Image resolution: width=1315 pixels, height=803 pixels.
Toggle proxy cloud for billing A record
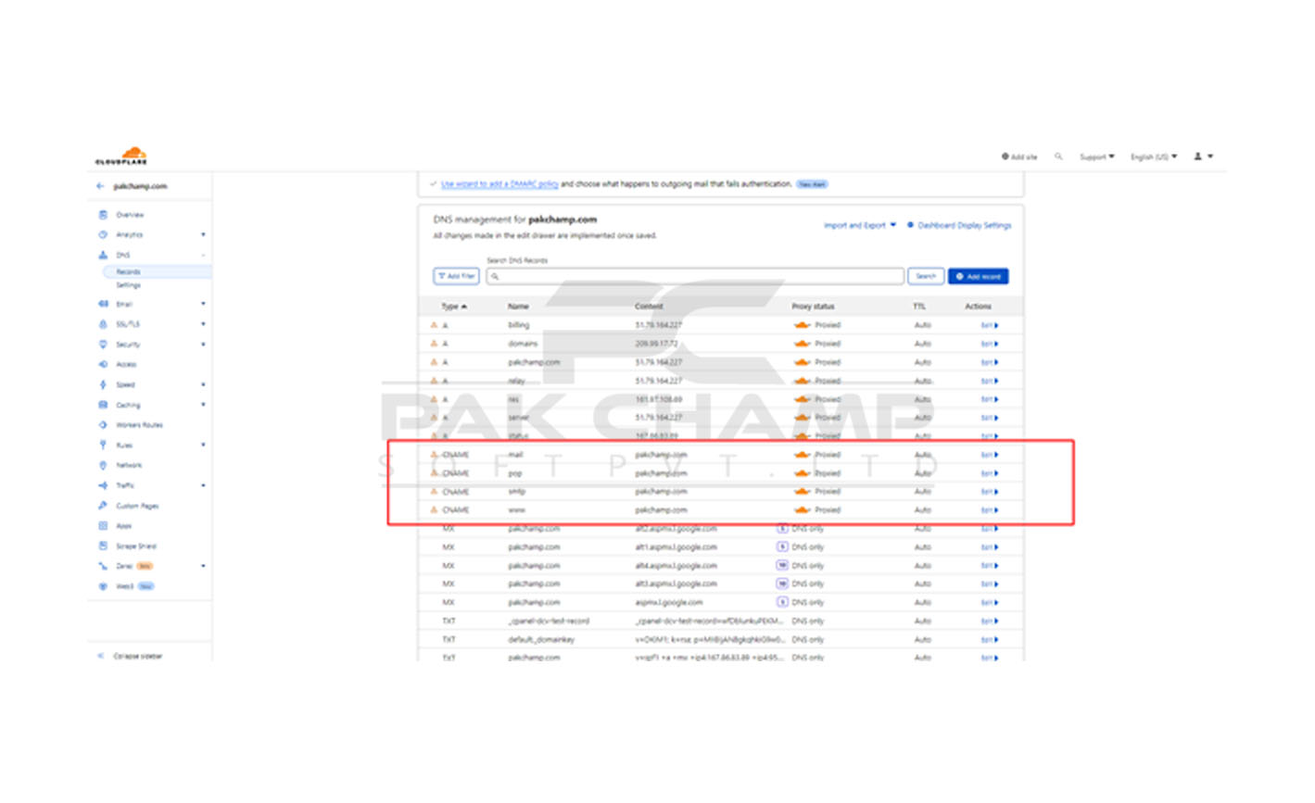(802, 325)
